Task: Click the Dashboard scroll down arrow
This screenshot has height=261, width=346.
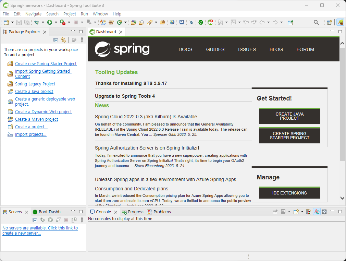Action: point(342,198)
